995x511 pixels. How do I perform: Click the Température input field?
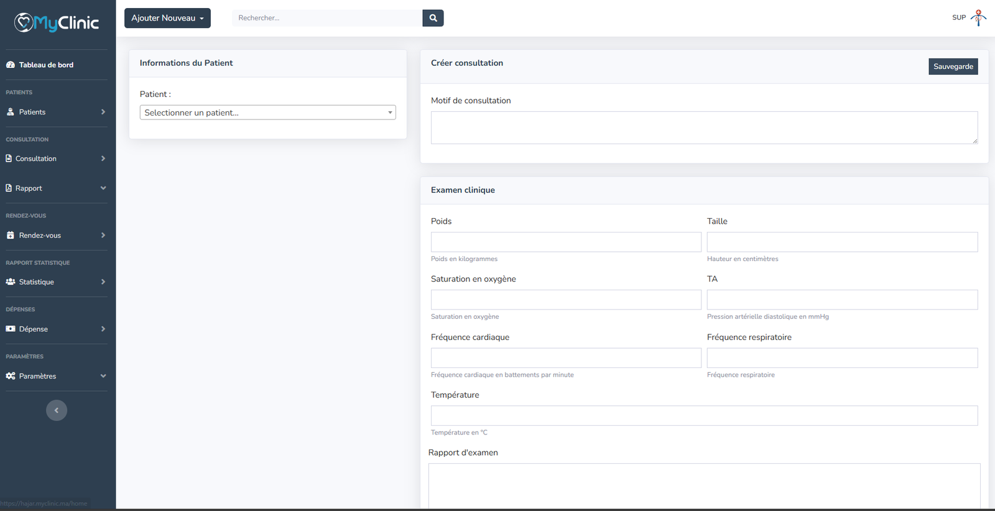(704, 415)
